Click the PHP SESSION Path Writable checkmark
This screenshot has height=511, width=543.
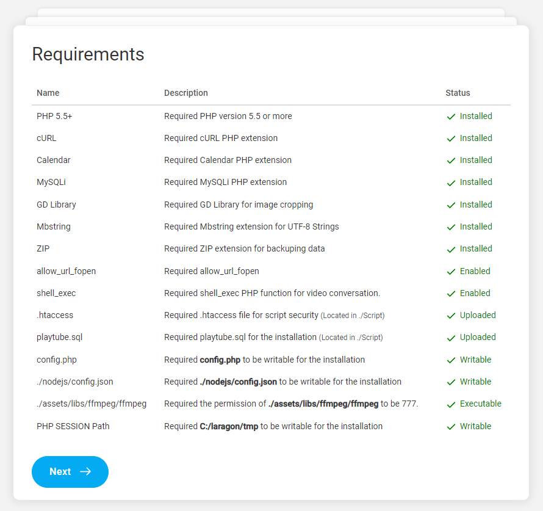tap(451, 427)
